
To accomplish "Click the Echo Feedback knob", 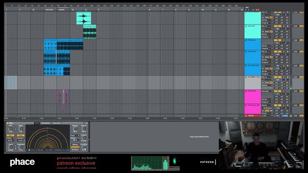I will click(x=21, y=147).
